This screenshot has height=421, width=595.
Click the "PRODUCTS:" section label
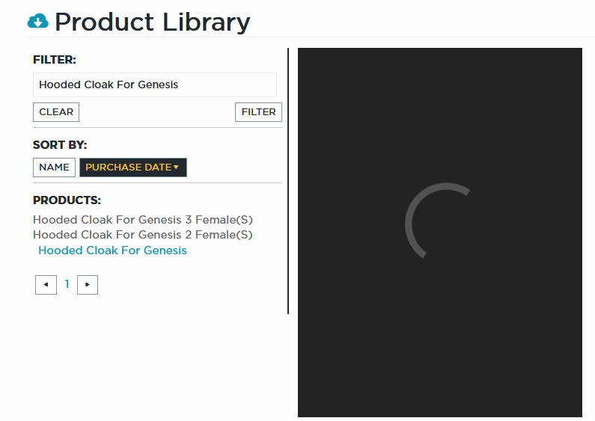67,200
